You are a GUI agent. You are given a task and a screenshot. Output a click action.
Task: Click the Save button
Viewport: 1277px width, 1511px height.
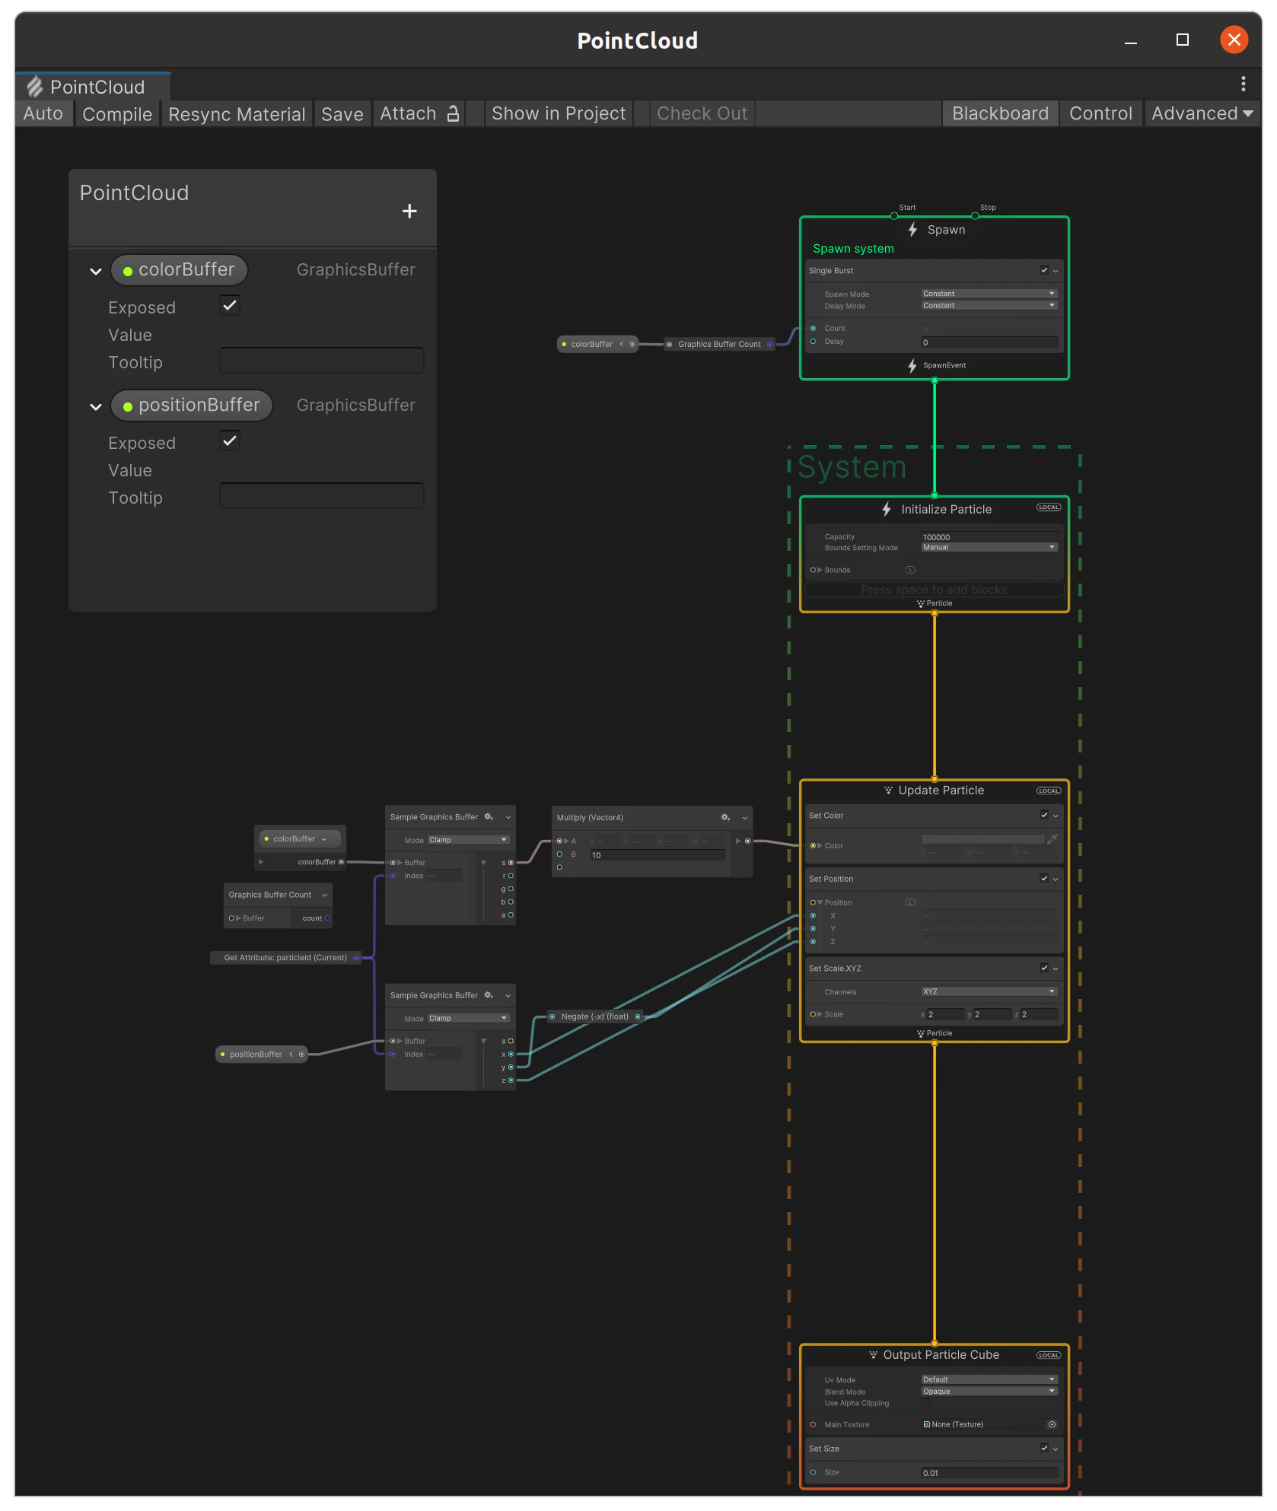[342, 113]
